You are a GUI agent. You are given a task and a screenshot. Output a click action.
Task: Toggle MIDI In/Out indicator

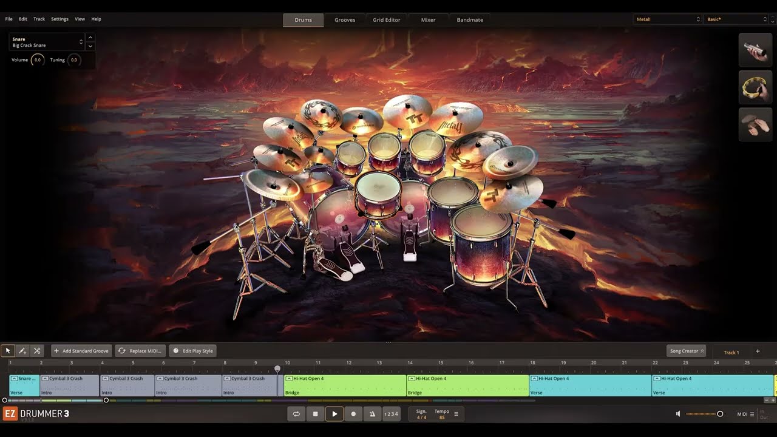764,414
